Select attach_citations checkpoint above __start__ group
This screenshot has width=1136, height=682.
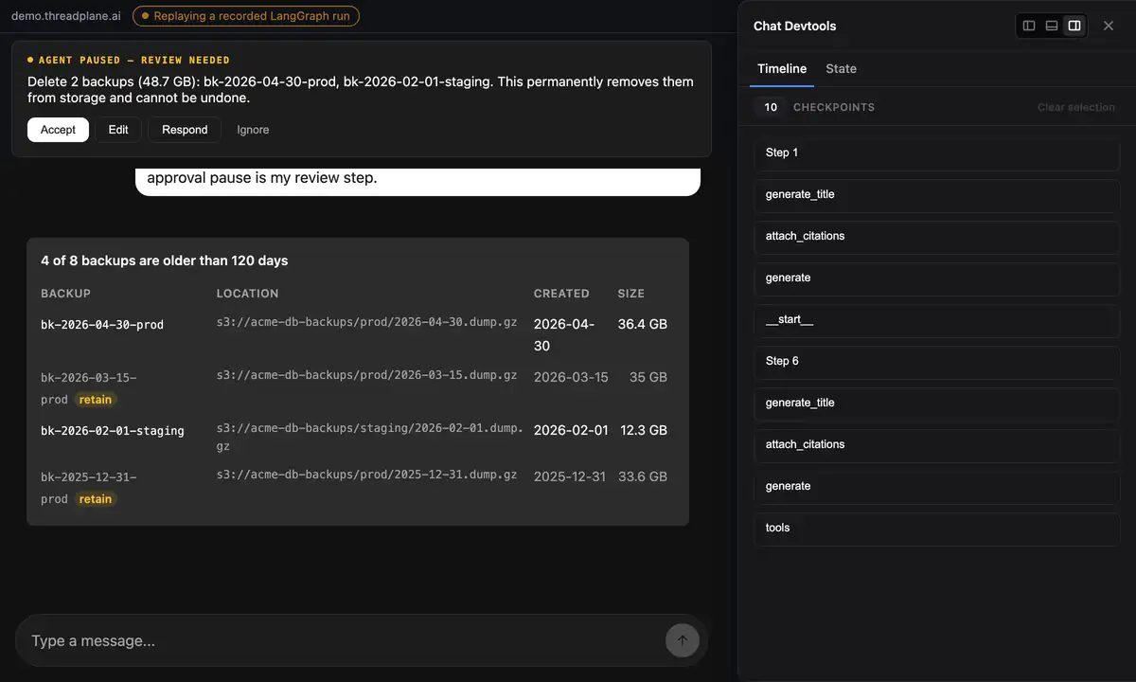click(937, 236)
